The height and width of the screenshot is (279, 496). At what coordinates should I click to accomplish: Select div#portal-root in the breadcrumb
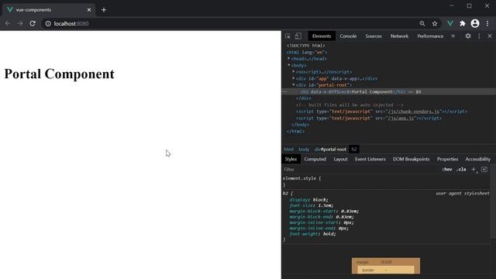pyautogui.click(x=330, y=150)
